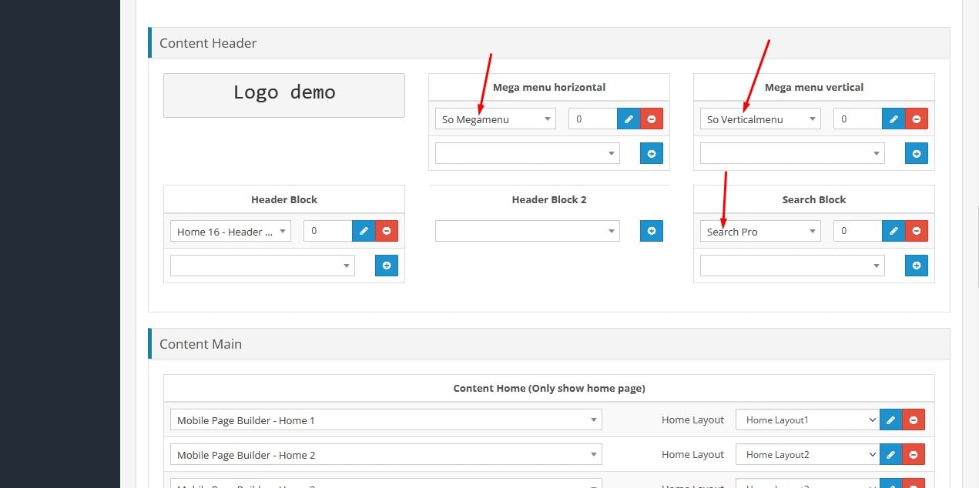Screen dimensions: 979x488
Task: Click the "Header Block" title above Home 16 dropdown
Action: point(284,199)
